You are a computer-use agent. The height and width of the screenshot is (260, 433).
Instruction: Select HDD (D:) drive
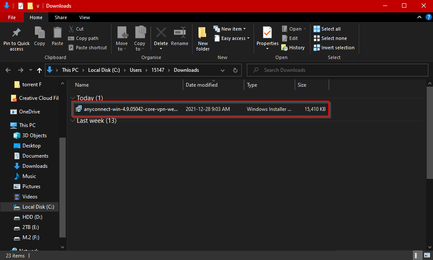pos(28,217)
